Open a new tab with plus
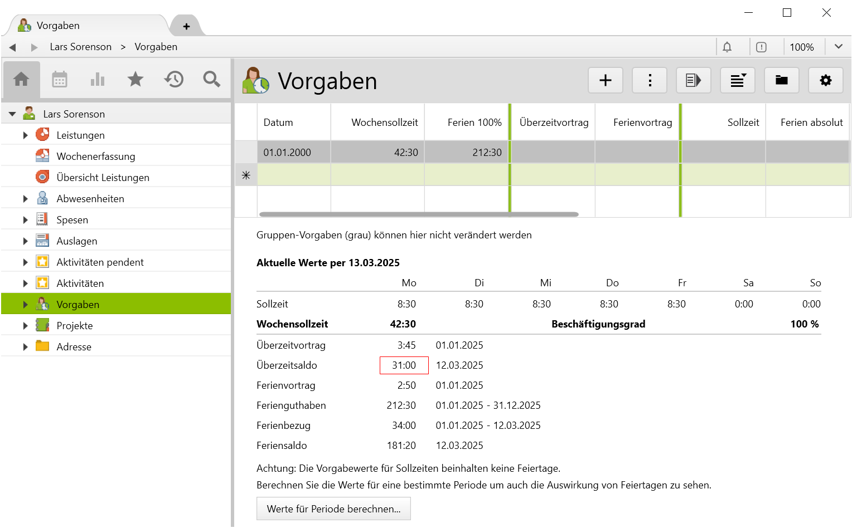The image size is (852, 528). tap(186, 26)
